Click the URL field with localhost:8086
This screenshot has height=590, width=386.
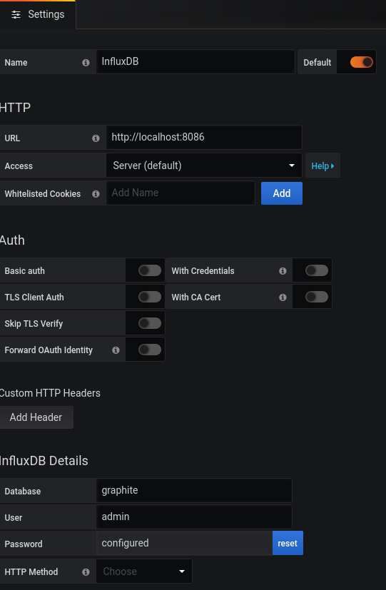point(204,138)
